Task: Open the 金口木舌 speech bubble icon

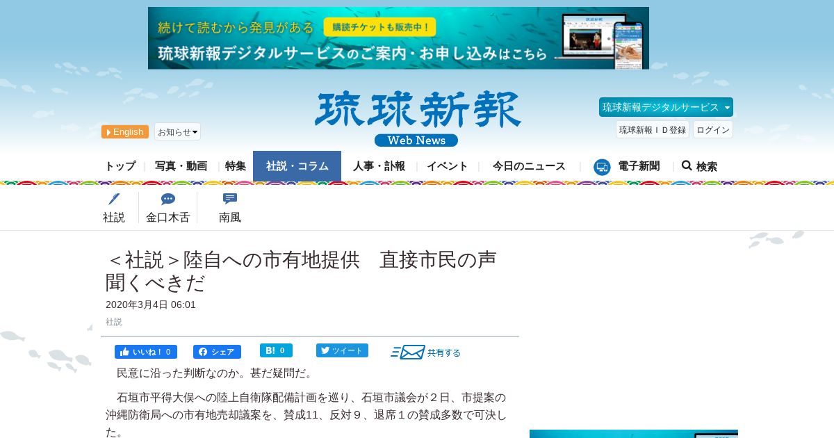Action: point(168,200)
